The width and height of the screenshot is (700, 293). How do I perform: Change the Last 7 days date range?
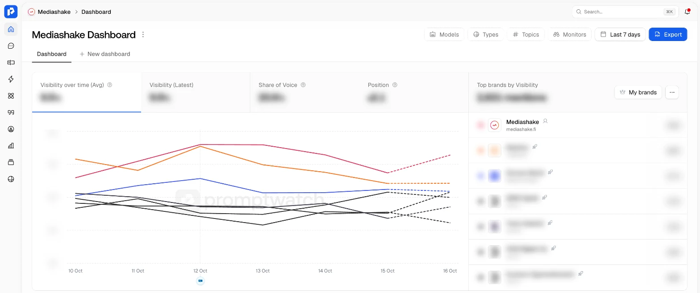coord(620,34)
